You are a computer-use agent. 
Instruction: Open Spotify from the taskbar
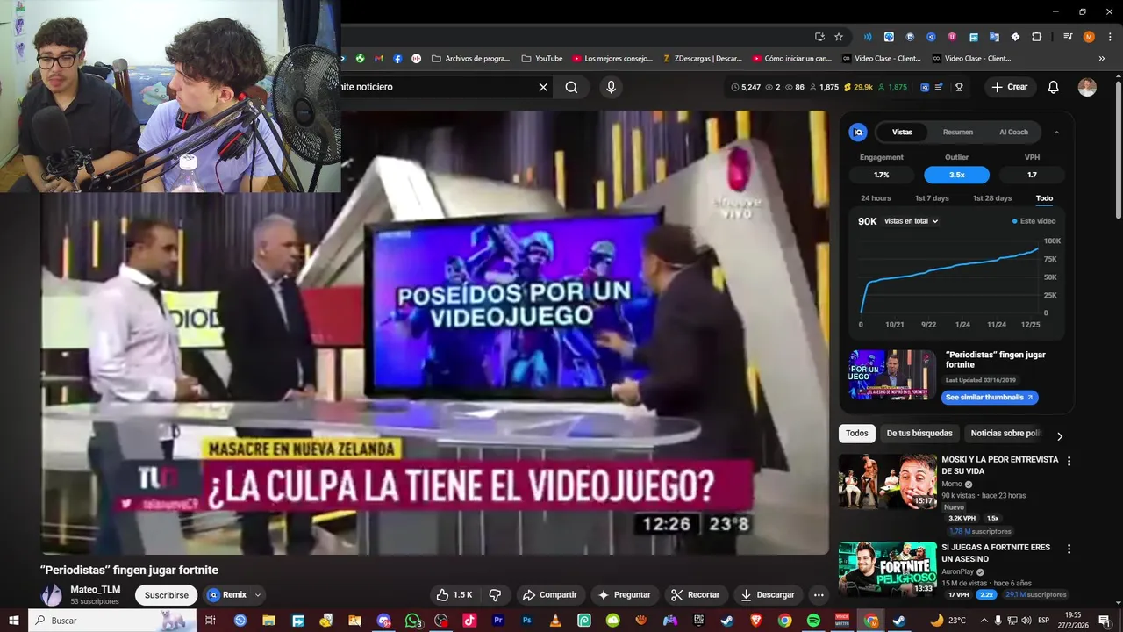(x=813, y=621)
